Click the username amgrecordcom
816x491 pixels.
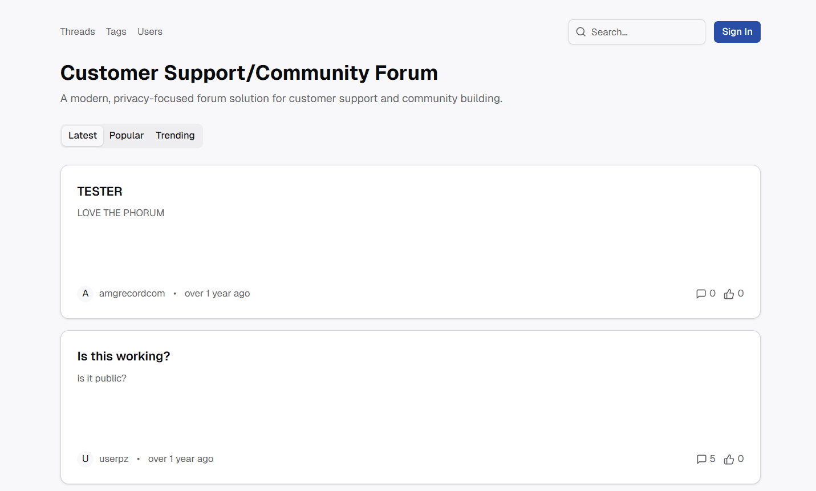click(132, 293)
